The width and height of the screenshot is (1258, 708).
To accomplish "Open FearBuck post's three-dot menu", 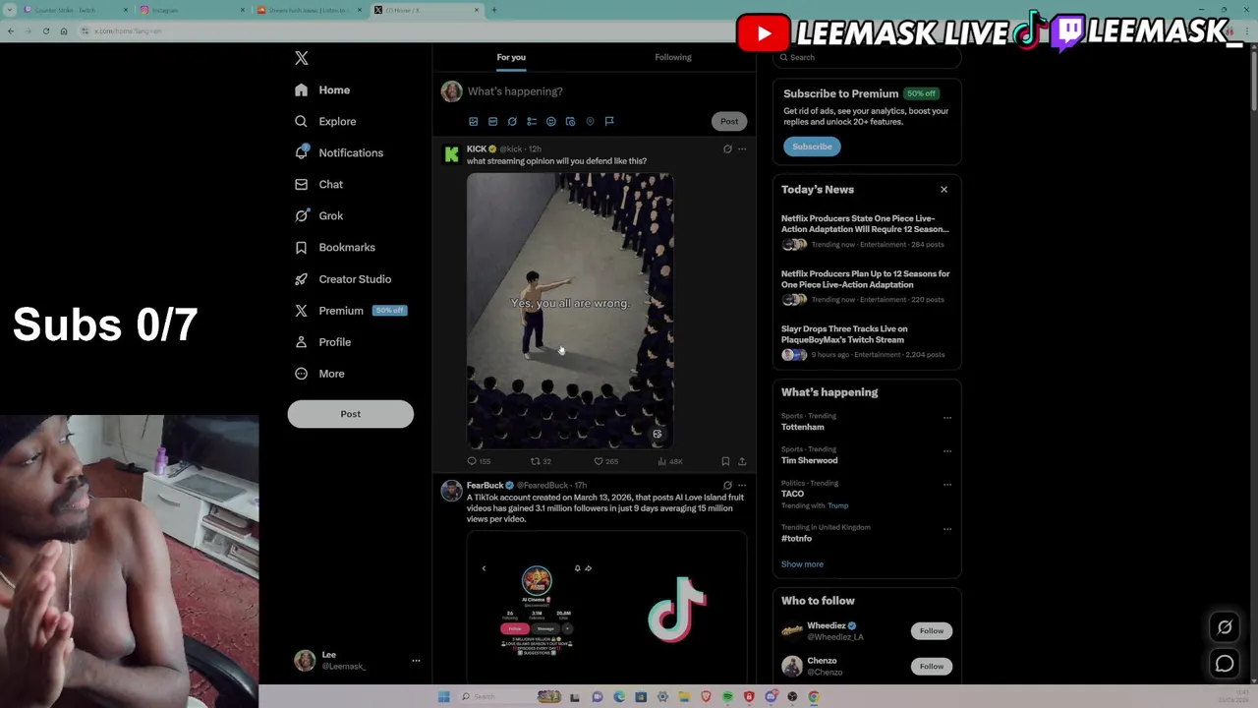I will click(x=742, y=485).
